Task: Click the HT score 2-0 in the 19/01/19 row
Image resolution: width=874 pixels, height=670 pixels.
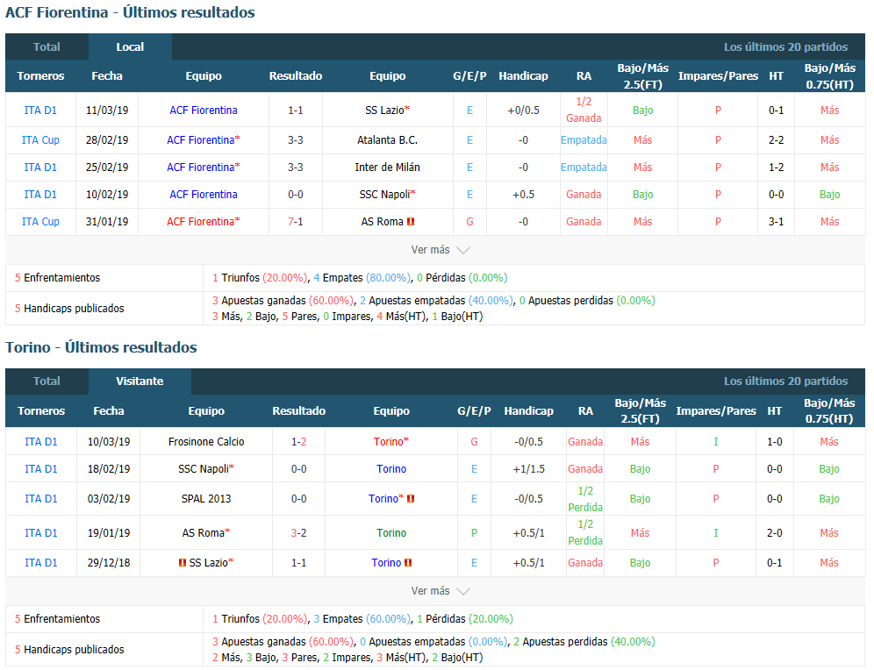Action: [x=775, y=533]
